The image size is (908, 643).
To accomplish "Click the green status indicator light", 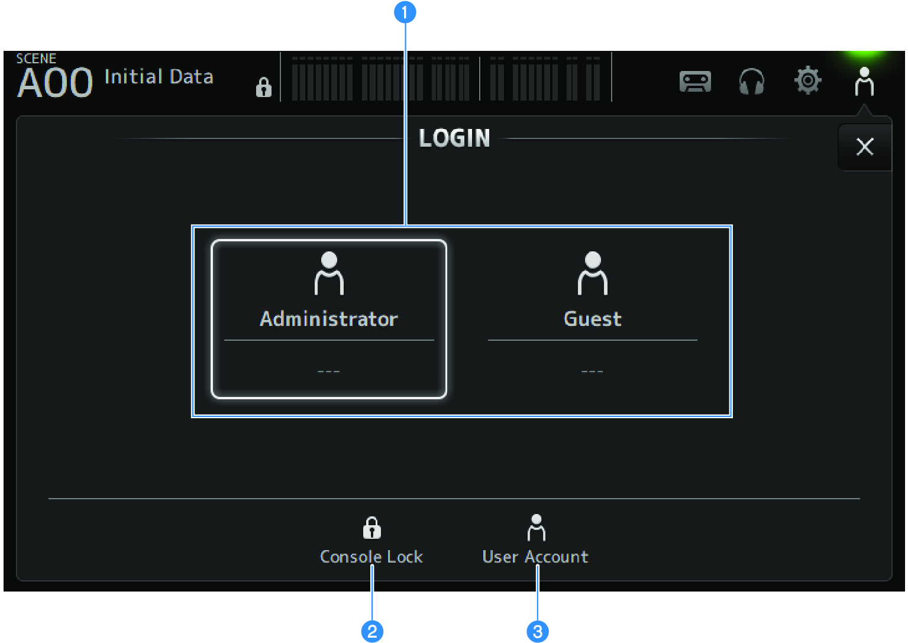I will [864, 53].
